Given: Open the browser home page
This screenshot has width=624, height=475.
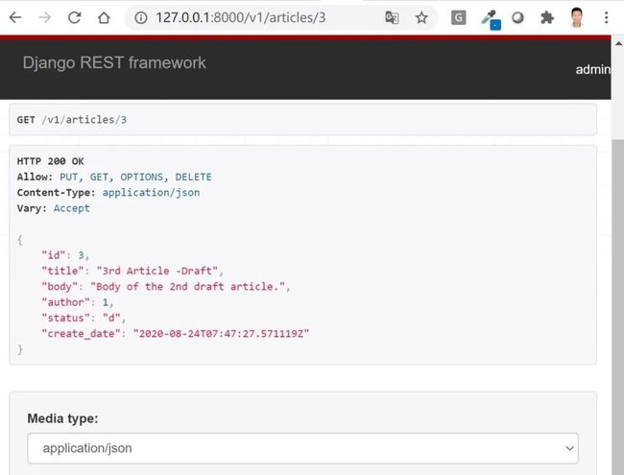Looking at the screenshot, I should tap(104, 17).
